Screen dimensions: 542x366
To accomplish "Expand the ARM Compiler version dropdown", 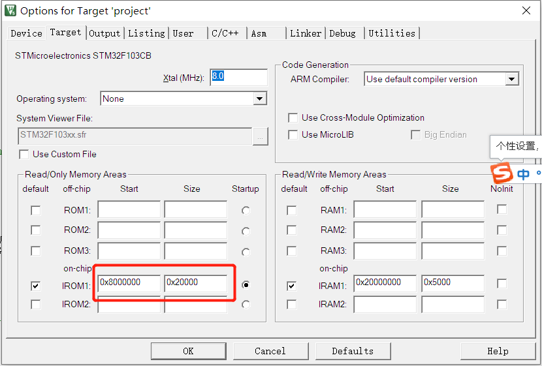I will pyautogui.click(x=511, y=79).
